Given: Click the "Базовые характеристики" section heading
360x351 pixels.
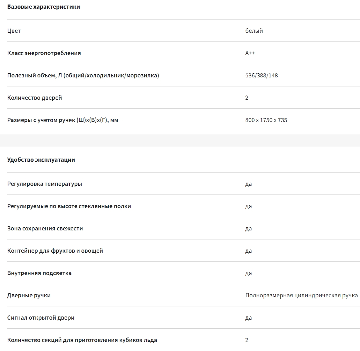Looking at the screenshot, I should pos(44,7).
